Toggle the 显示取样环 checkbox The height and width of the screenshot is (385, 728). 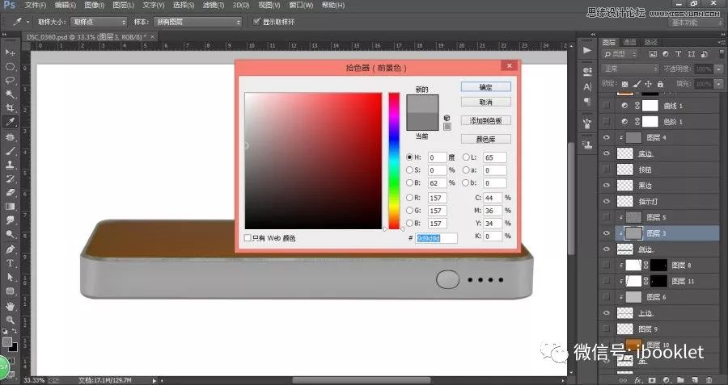tap(257, 22)
